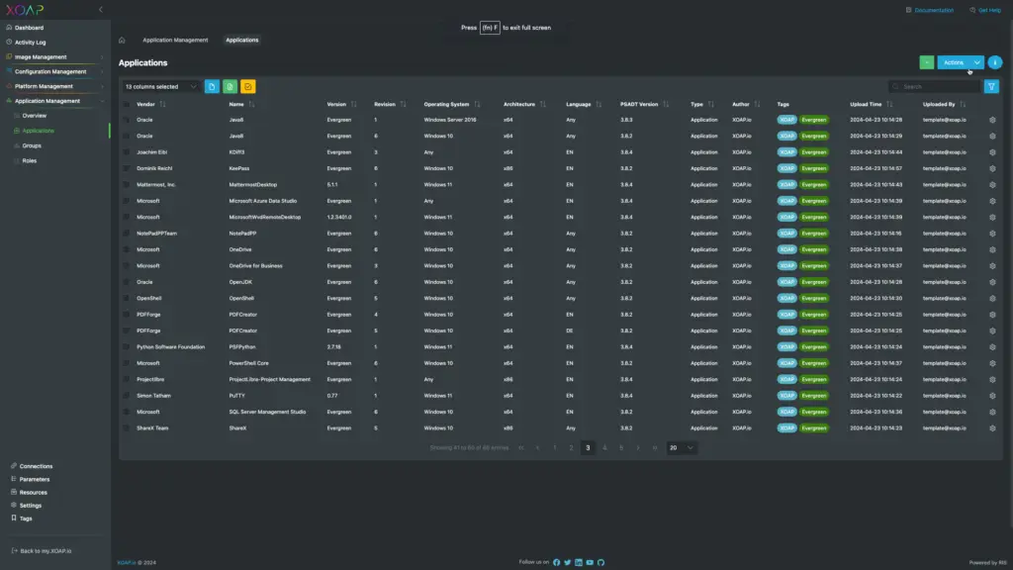Click the blue filter icon beside search
The height and width of the screenshot is (570, 1013).
point(991,87)
